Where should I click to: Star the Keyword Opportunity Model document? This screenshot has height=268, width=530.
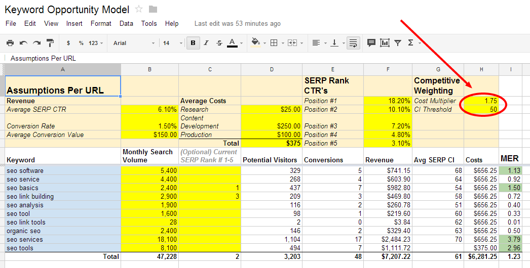[x=139, y=9]
